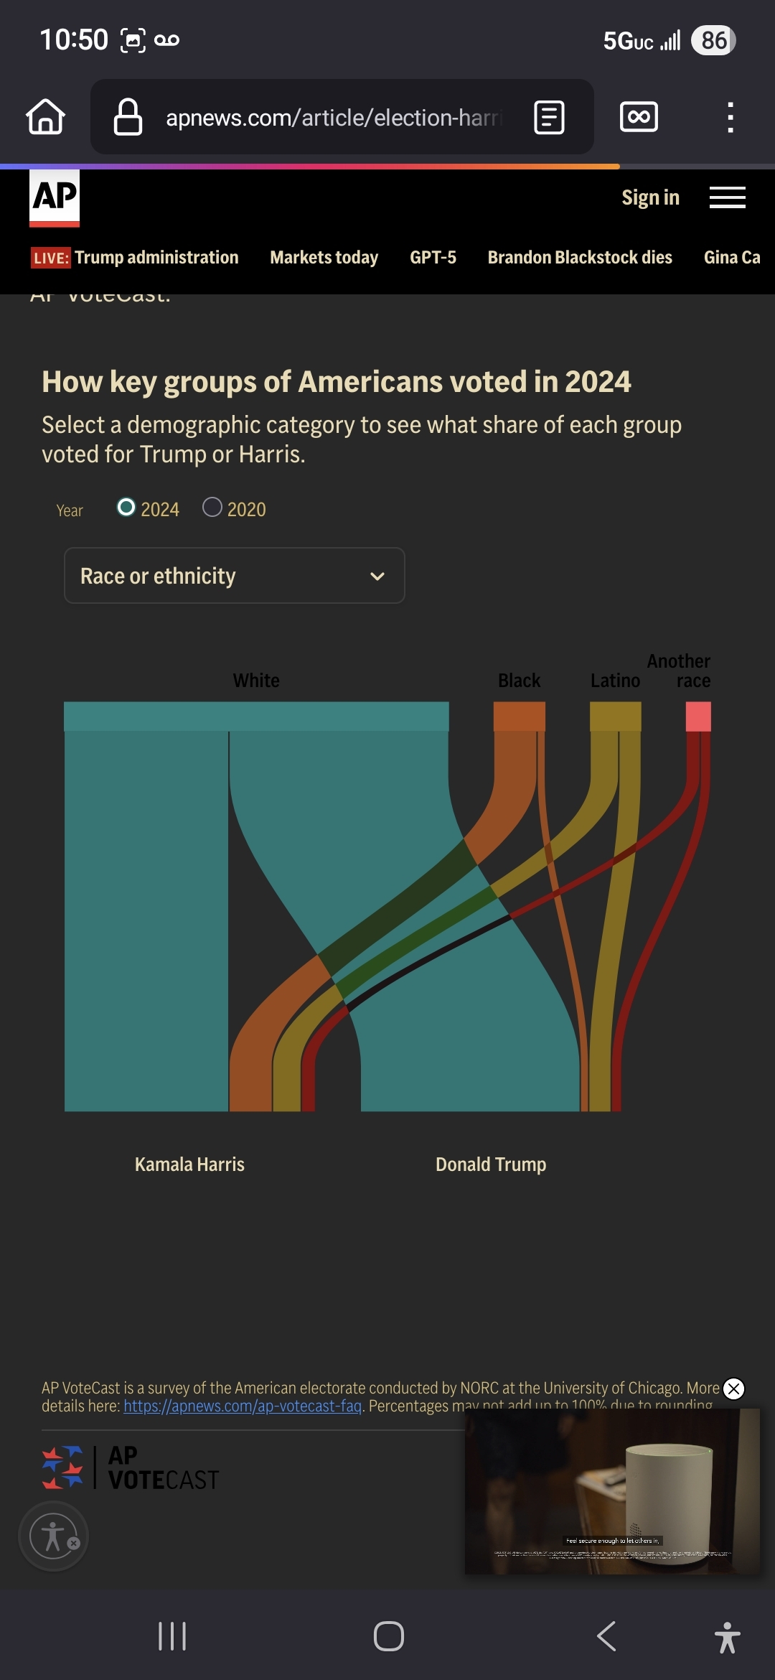Tap the site security padlock icon
The height and width of the screenshot is (1680, 775).
tap(128, 117)
